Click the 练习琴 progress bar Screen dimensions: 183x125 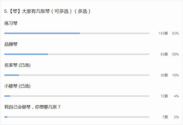(77, 33)
